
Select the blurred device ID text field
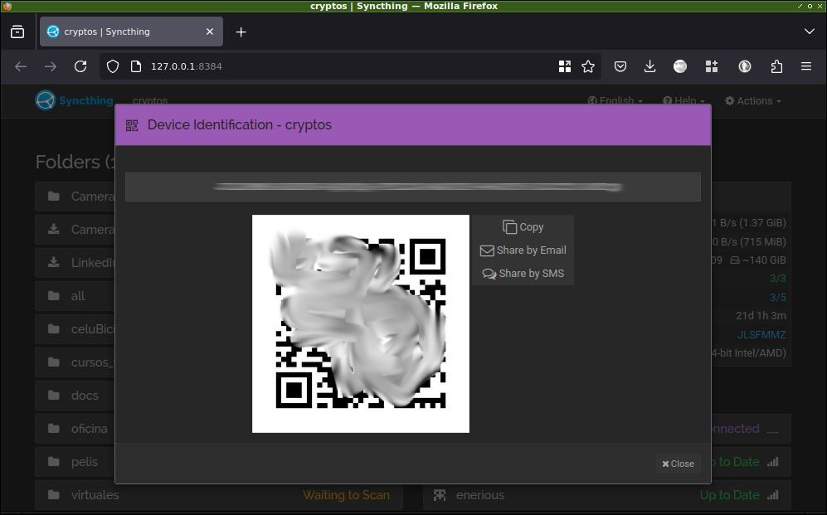click(413, 187)
